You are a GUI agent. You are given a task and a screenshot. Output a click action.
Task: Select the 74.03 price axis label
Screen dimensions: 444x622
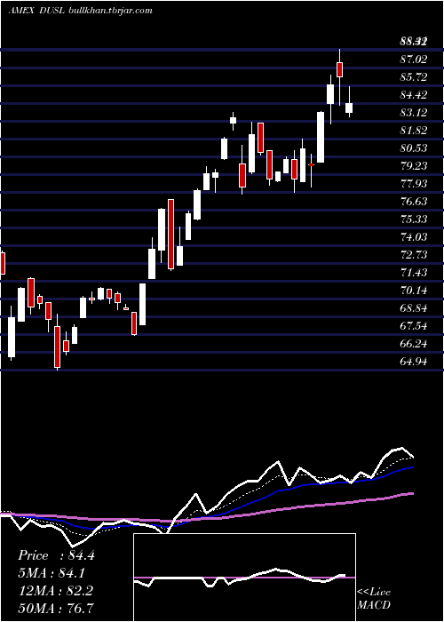coord(414,237)
